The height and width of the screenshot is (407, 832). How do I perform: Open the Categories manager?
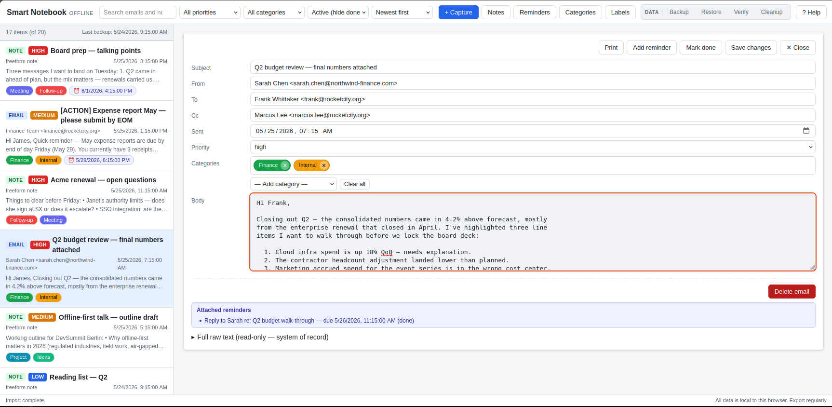pyautogui.click(x=580, y=13)
